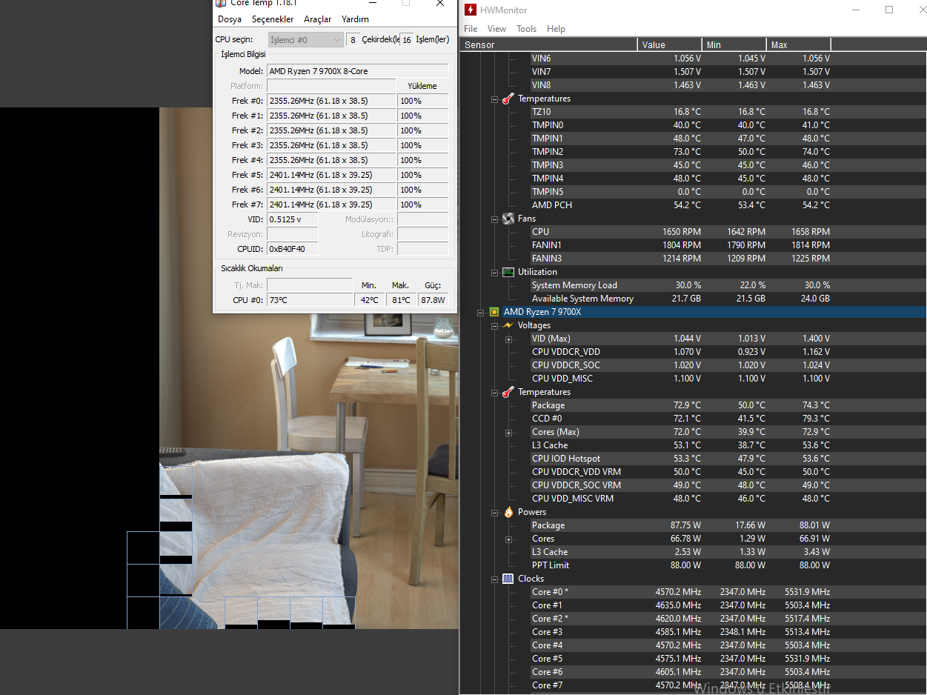Screen dimensions: 927x695
Task: Click the VID field showing 0.5125 v
Action: pos(293,219)
